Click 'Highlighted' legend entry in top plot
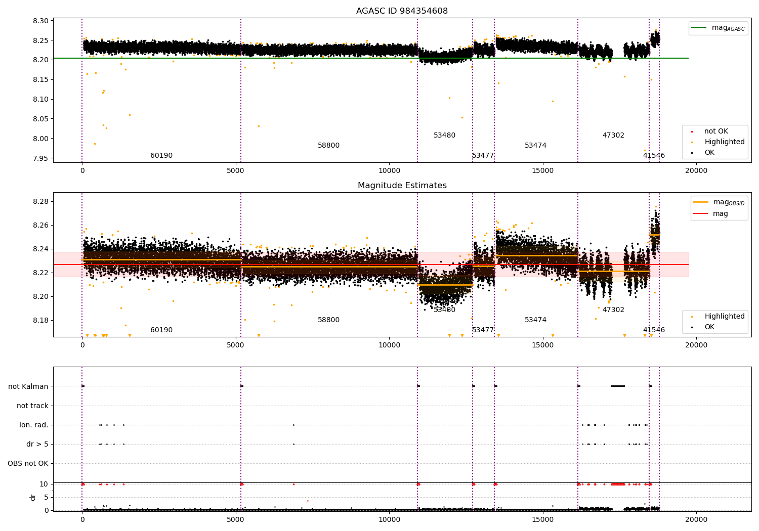 coord(724,142)
